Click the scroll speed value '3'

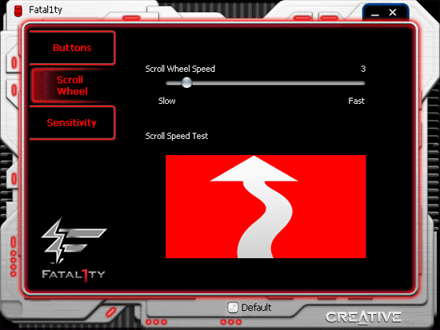[363, 69]
